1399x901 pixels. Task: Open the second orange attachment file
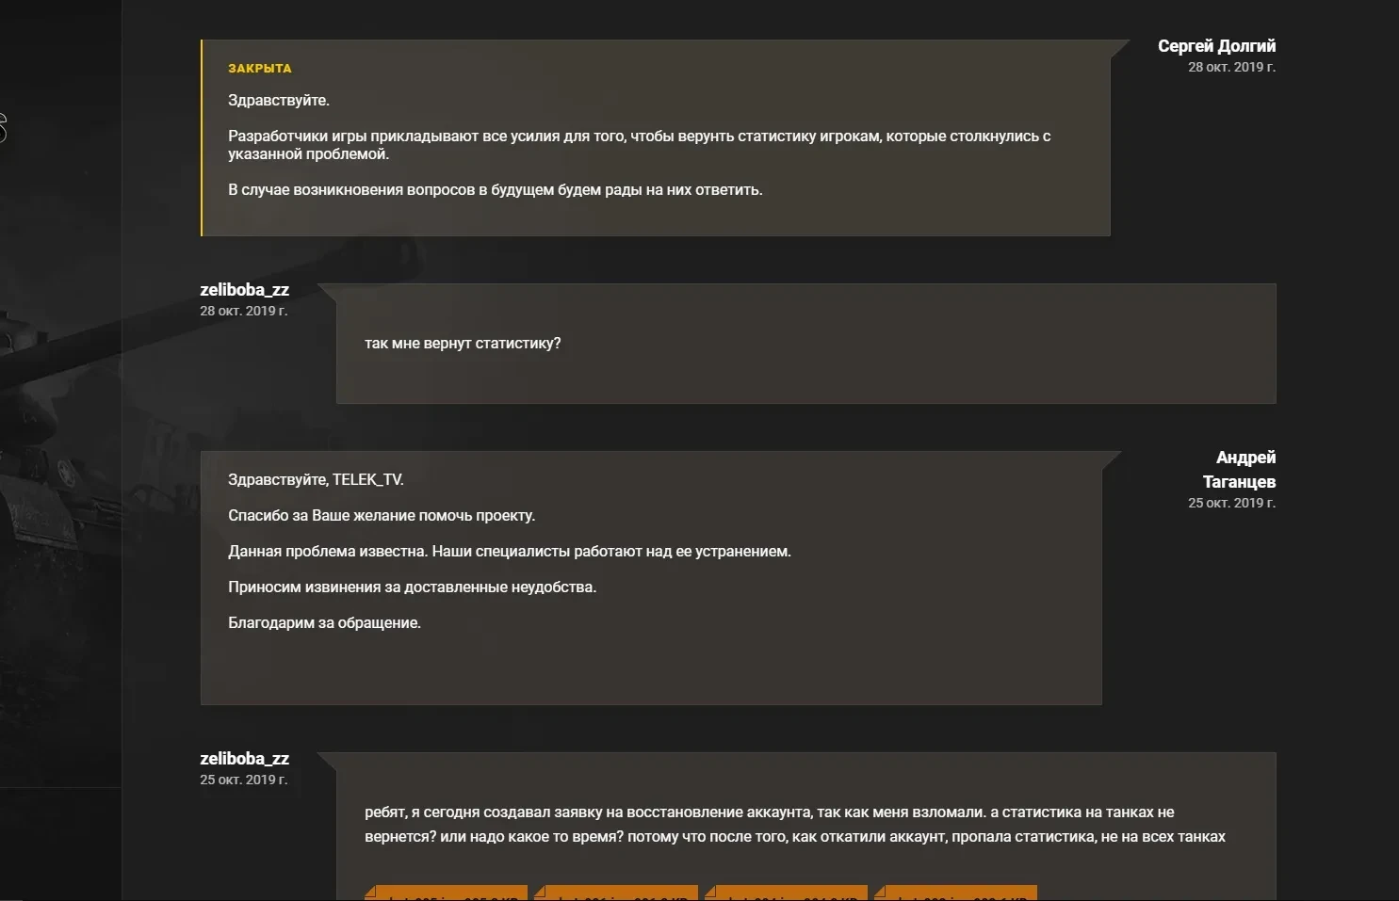coord(617,893)
